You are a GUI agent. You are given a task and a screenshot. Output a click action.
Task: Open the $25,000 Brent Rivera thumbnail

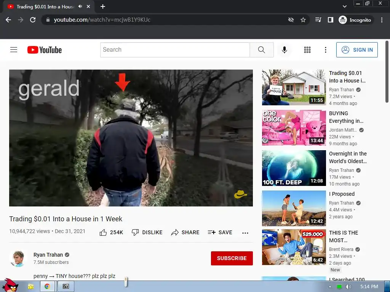(x=294, y=247)
